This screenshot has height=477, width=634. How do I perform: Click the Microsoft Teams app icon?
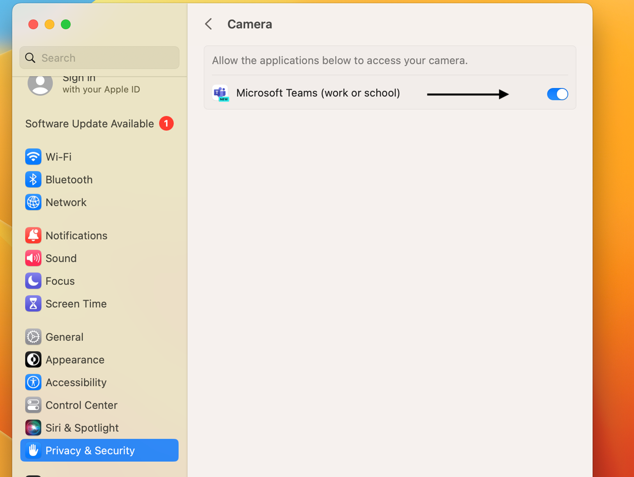coord(221,93)
